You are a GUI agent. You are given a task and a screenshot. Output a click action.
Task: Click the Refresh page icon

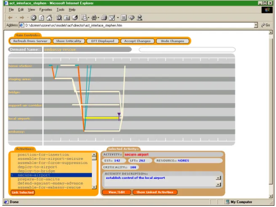pos(41,18)
